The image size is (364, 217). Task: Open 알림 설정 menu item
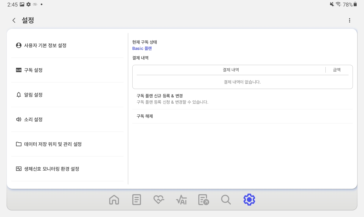coord(67,95)
